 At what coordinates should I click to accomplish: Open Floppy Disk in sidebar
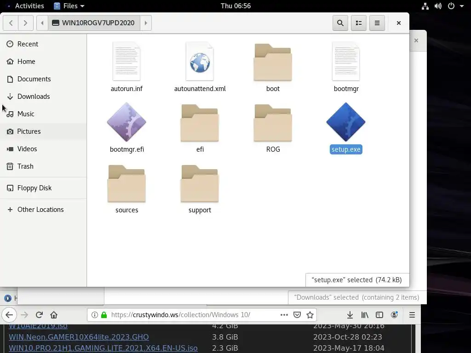click(x=43, y=188)
